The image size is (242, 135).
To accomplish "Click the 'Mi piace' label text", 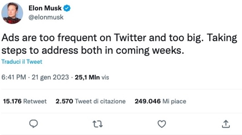I will coord(174,102).
